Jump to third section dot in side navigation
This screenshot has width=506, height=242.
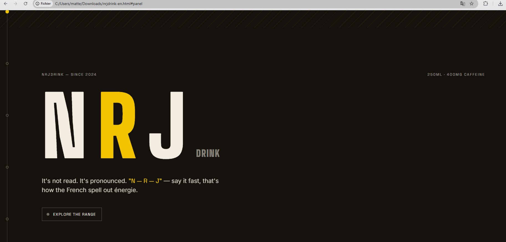pyautogui.click(x=7, y=115)
